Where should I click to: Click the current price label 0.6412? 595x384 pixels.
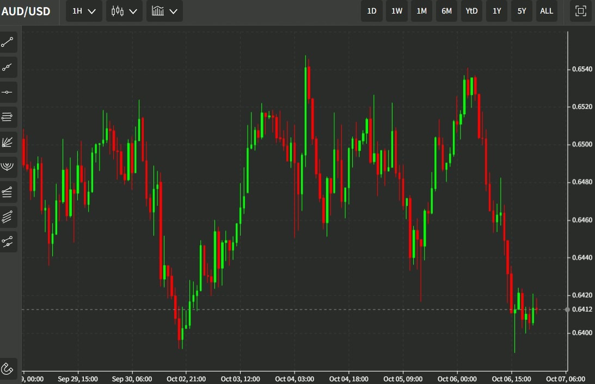582,309
